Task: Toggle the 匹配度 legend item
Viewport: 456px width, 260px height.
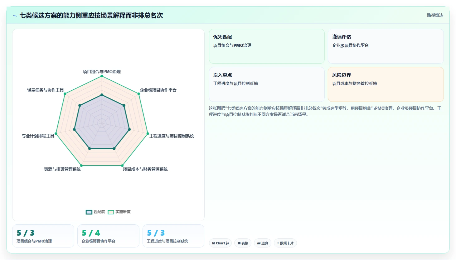Action: [x=95, y=212]
